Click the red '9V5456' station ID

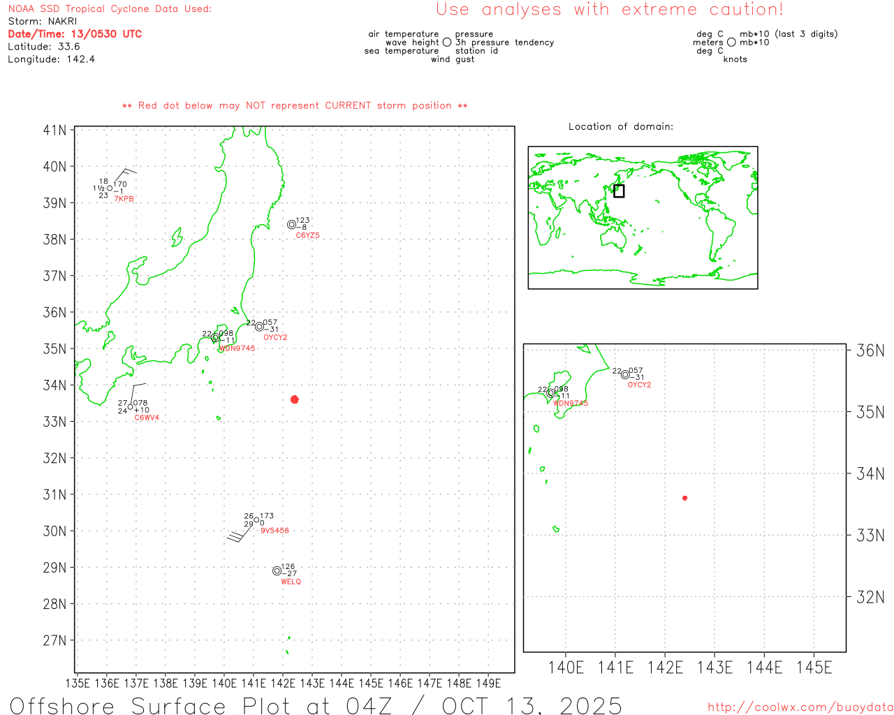tap(274, 531)
